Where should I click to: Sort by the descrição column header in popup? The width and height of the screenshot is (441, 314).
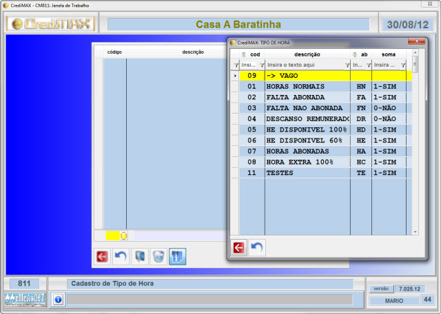click(x=307, y=54)
